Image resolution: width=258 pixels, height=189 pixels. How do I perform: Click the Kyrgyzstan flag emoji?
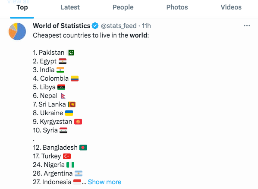pos(78,122)
